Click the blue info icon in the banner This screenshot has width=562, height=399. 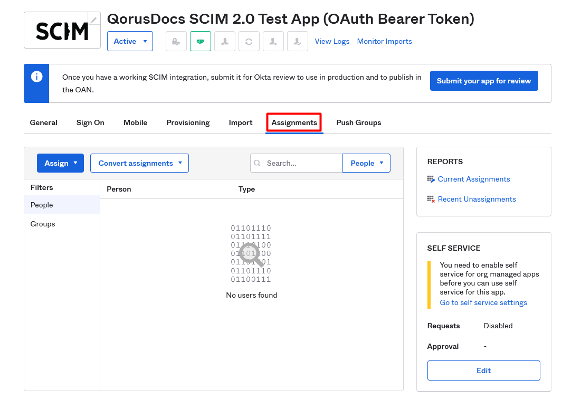point(36,77)
